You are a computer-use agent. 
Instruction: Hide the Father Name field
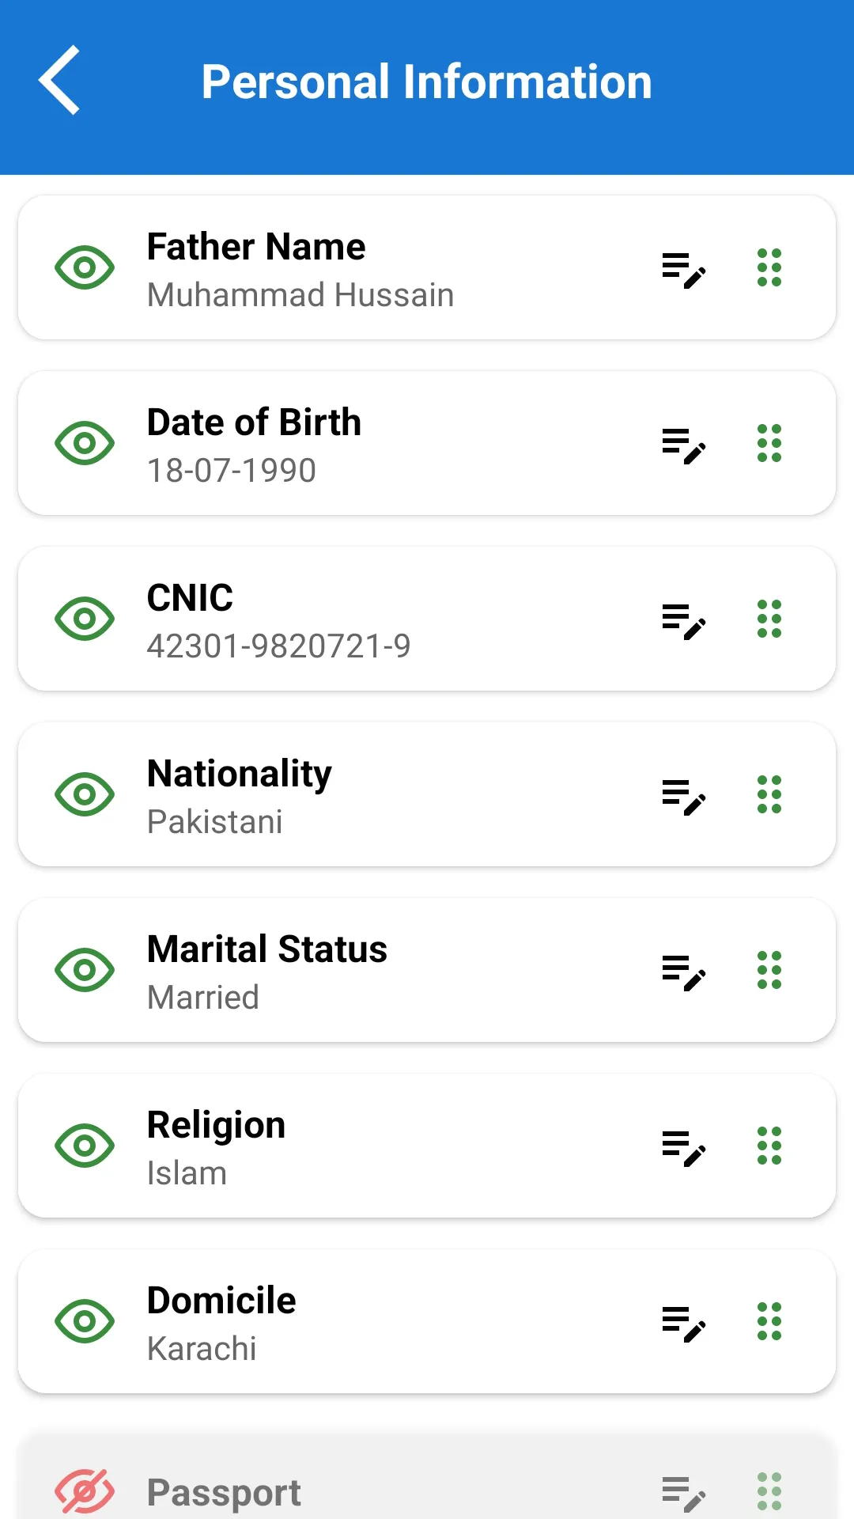(x=85, y=267)
